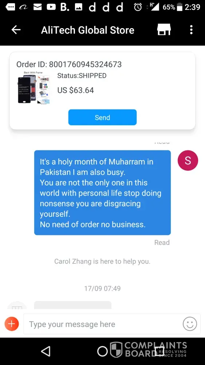
Task: Open the plus attachment button
Action: 12,324
